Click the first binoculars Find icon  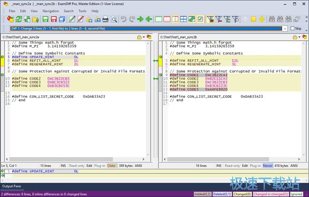tap(273, 20)
